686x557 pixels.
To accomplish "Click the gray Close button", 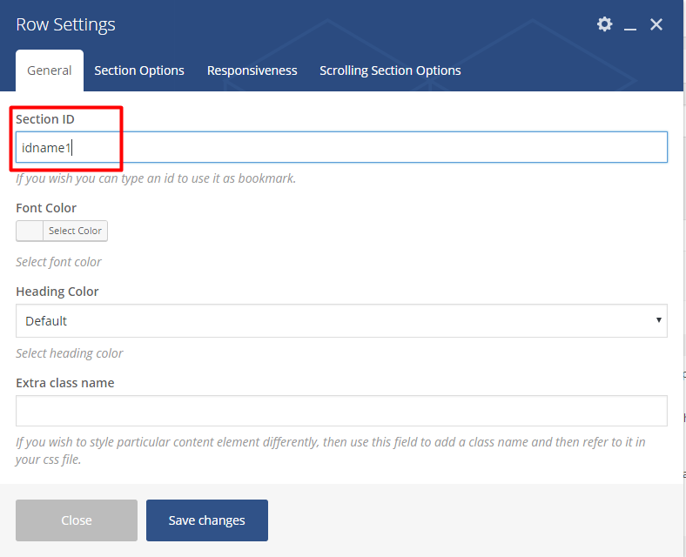I will (77, 520).
